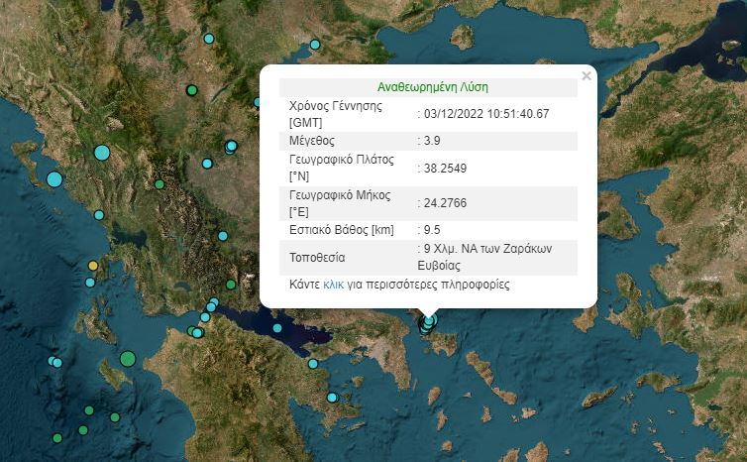Click the origin time value 03/12/2022 10:51:40.67

pos(485,114)
